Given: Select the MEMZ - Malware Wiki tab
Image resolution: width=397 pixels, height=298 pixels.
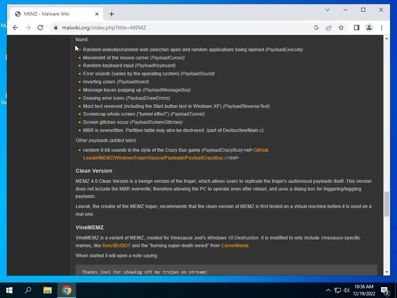Looking at the screenshot, I should (57, 14).
